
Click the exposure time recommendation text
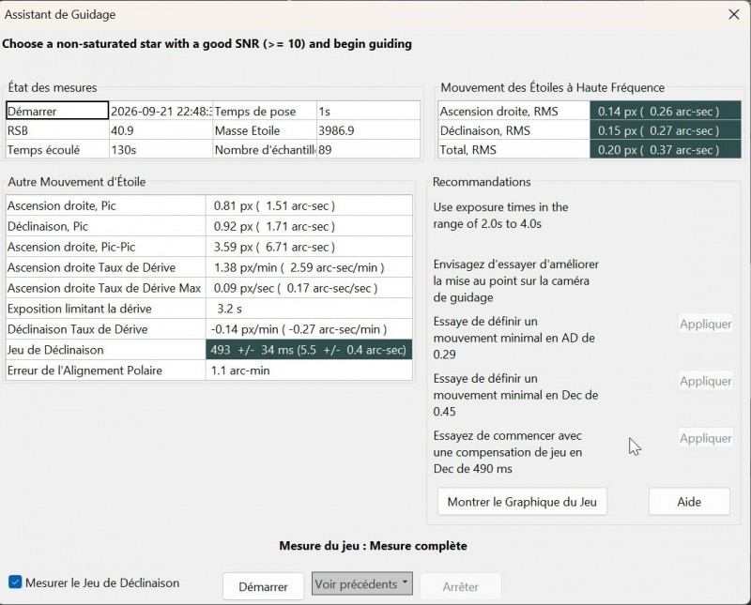coord(500,216)
